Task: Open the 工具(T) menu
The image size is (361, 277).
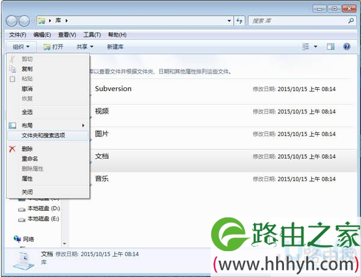Action: click(x=92, y=35)
